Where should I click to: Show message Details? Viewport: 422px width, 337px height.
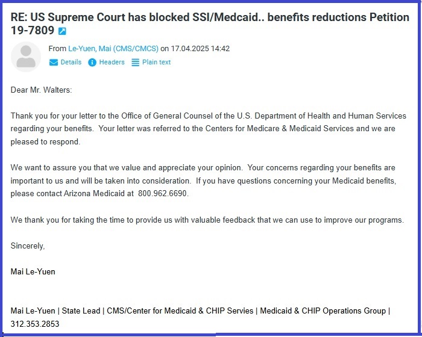pos(71,63)
